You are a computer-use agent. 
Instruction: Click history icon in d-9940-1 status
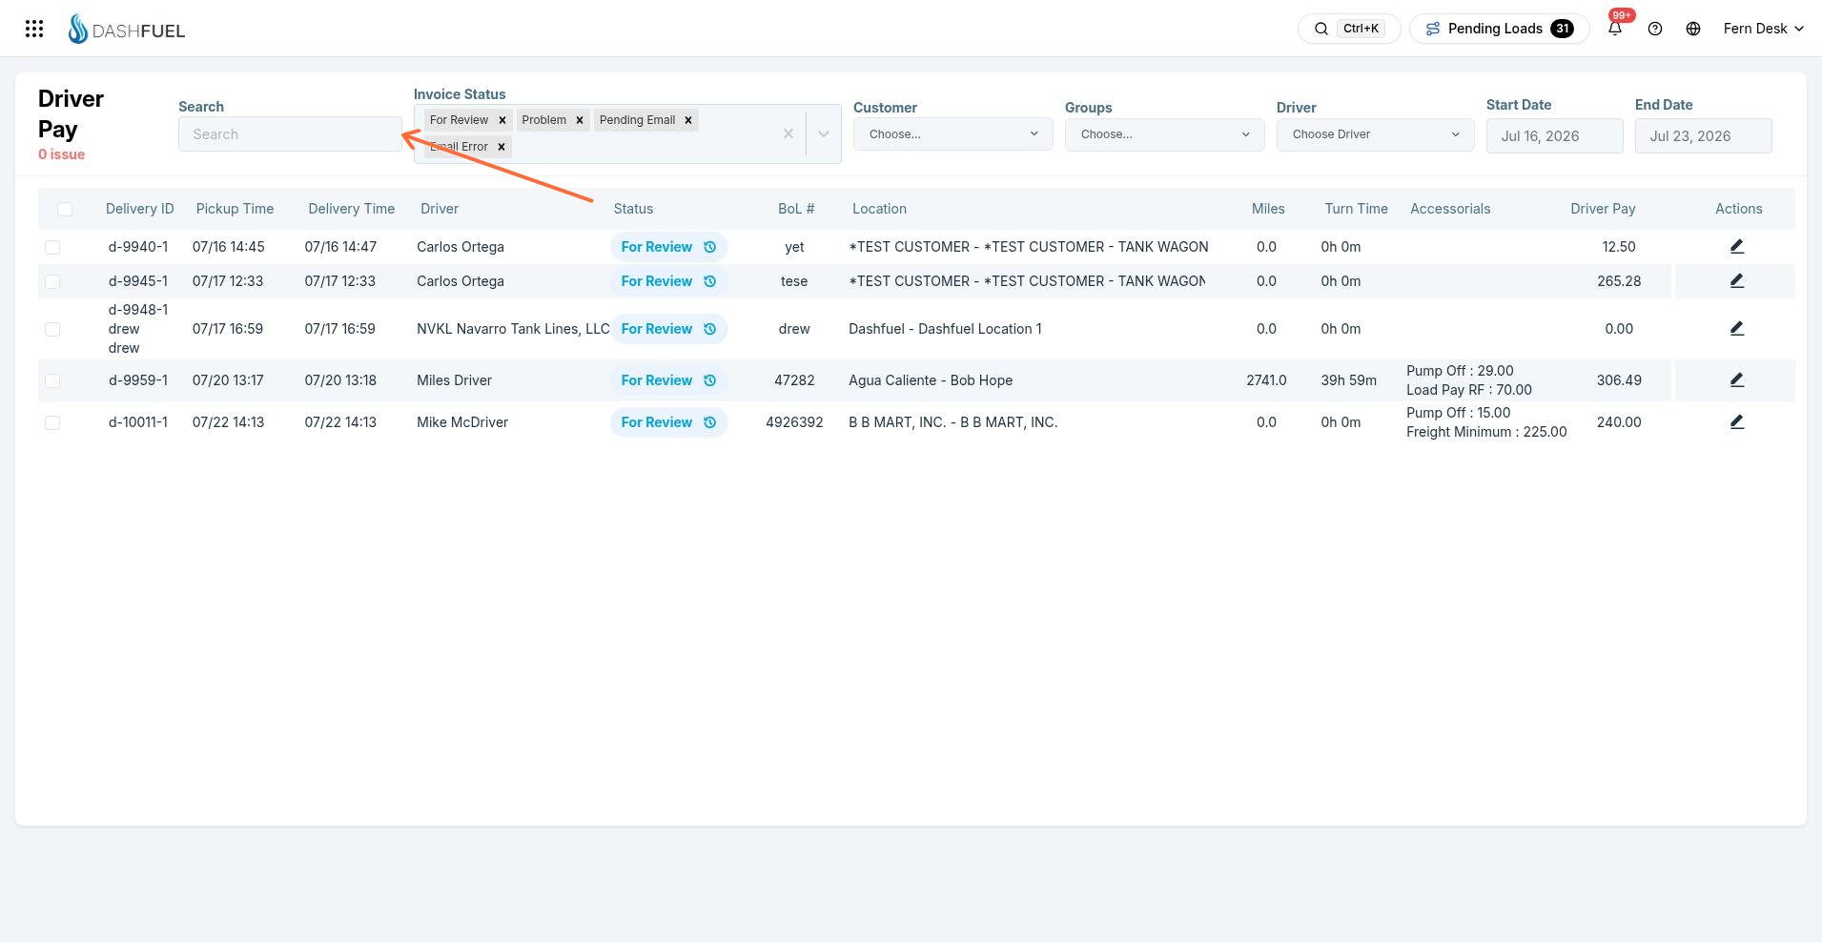pos(709,247)
